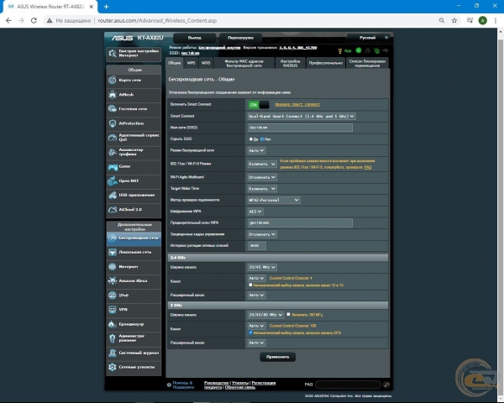Open Target Wake Time dropdown
This screenshot has height=403, width=504.
[x=262, y=189]
